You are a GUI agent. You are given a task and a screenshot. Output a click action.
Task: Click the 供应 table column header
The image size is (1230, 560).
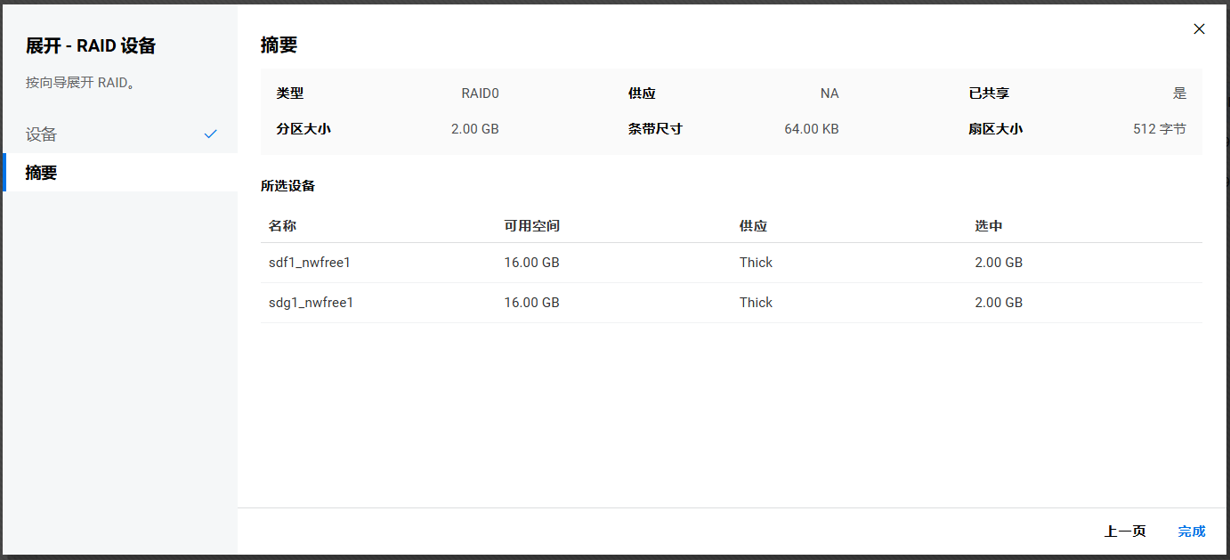753,226
